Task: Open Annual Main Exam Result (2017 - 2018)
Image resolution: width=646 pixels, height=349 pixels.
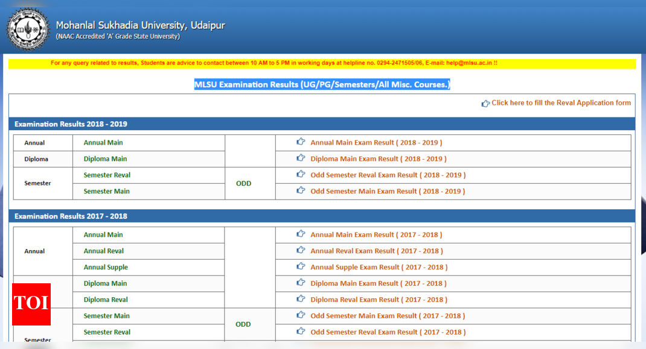Action: click(x=376, y=235)
